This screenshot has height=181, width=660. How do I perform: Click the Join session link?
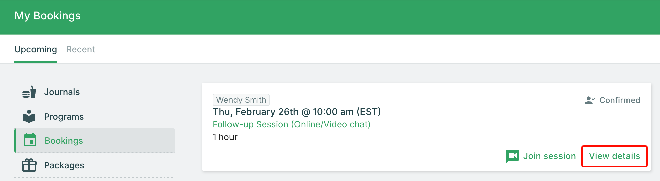[549, 156]
